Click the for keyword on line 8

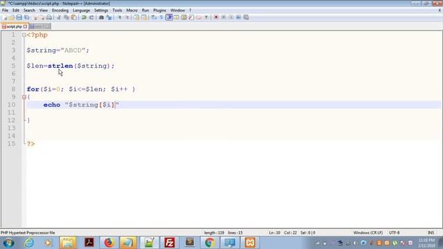click(33, 89)
